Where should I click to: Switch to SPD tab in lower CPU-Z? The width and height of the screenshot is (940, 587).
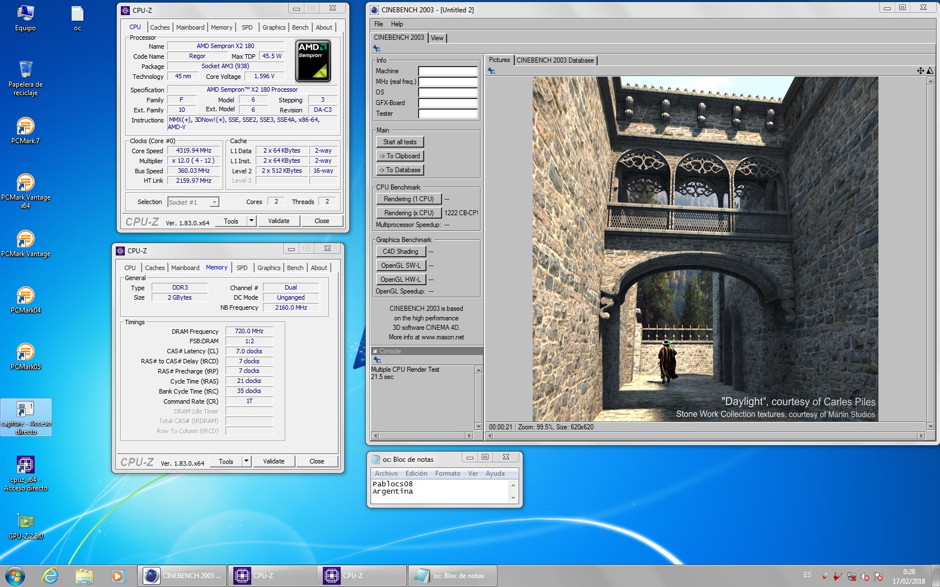point(242,268)
